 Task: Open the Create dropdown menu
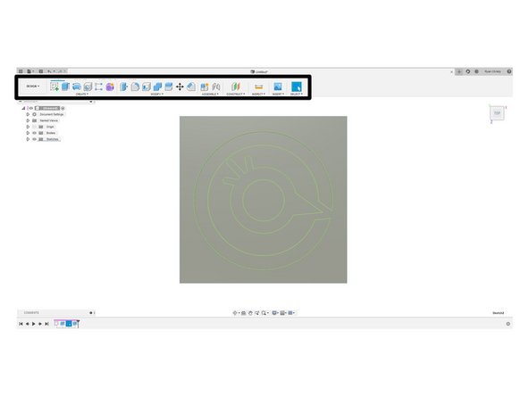click(82, 95)
